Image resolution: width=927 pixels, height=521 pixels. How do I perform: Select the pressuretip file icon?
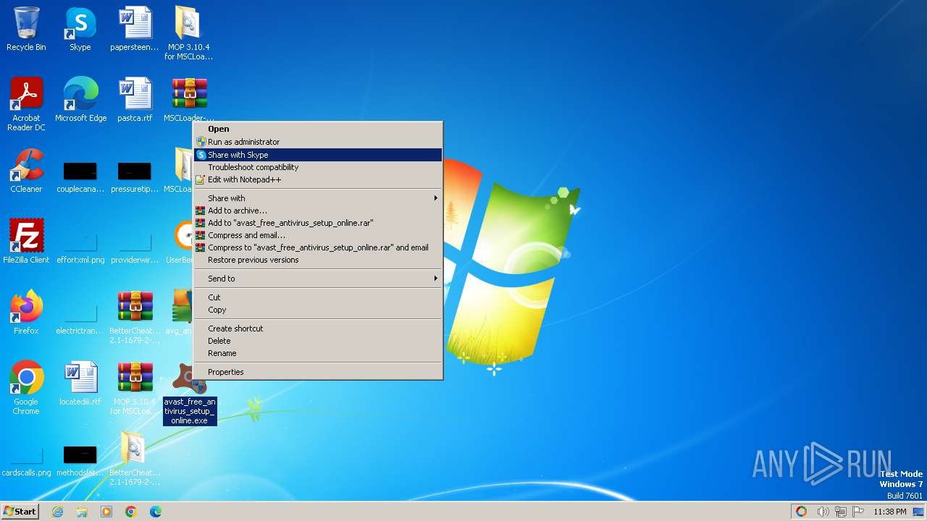point(135,177)
